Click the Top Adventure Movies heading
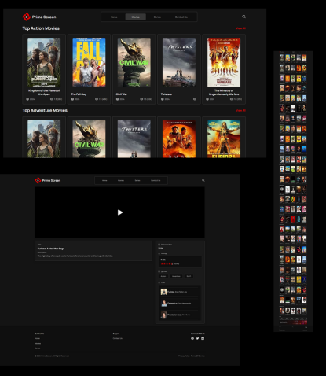The width and height of the screenshot is (326, 376). 45,110
